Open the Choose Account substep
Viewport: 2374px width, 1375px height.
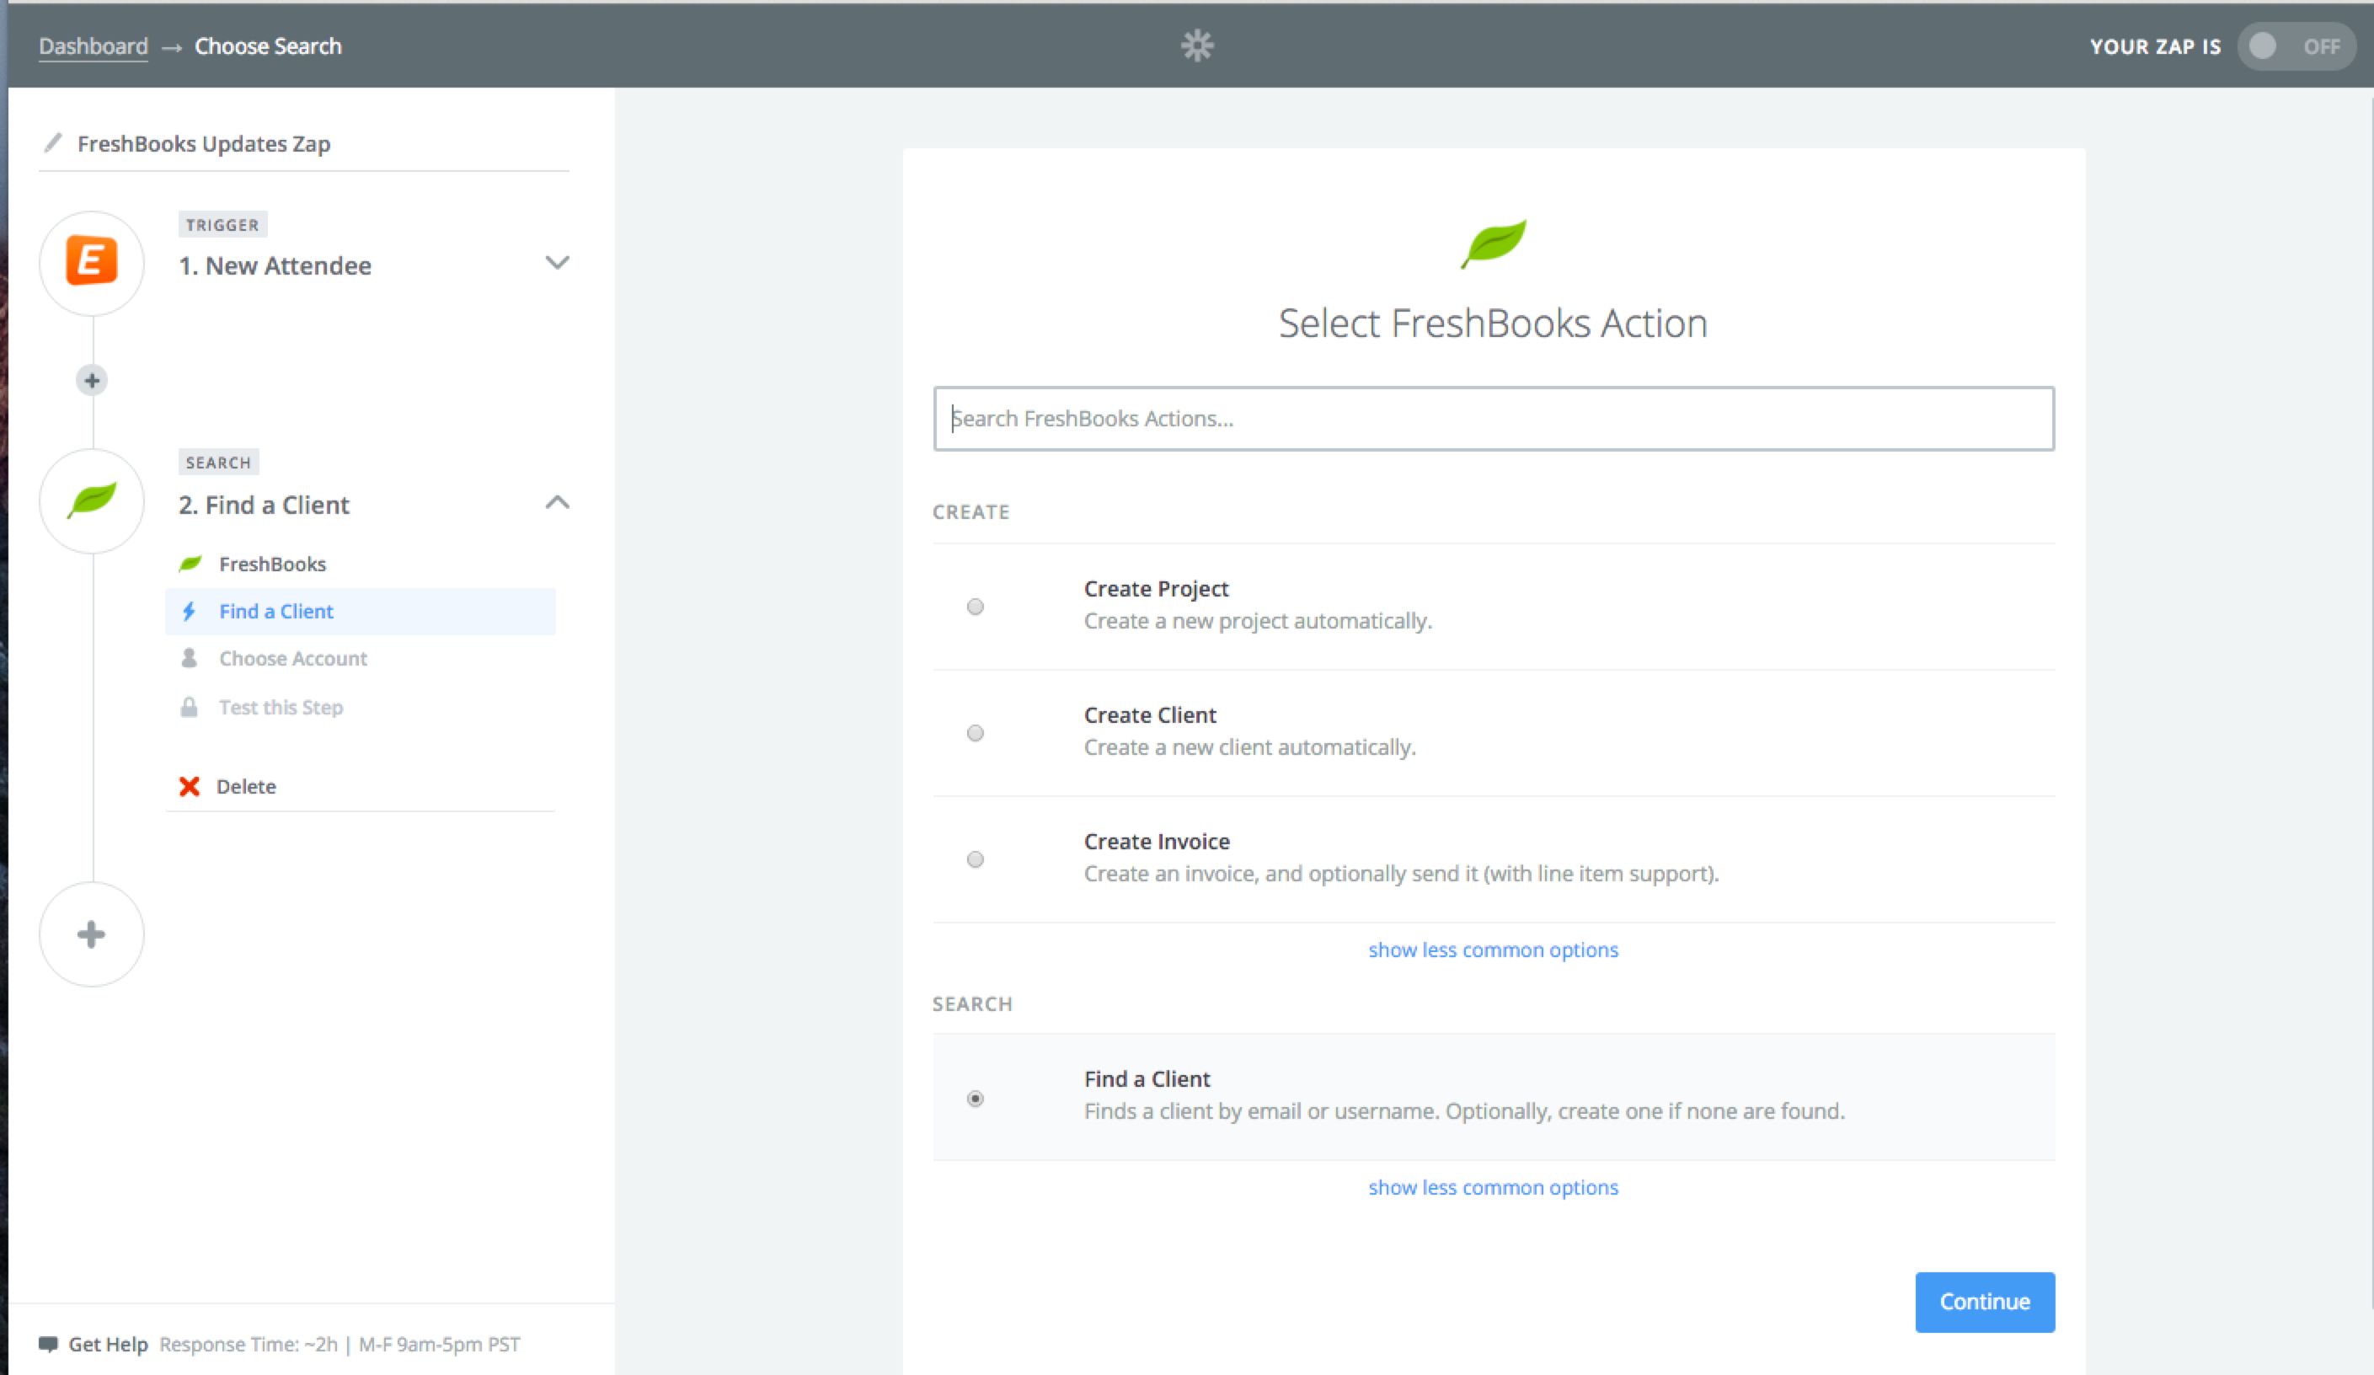292,658
